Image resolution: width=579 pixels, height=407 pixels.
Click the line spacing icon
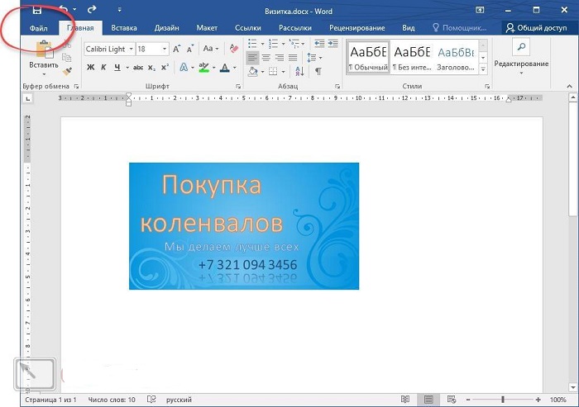[311, 58]
